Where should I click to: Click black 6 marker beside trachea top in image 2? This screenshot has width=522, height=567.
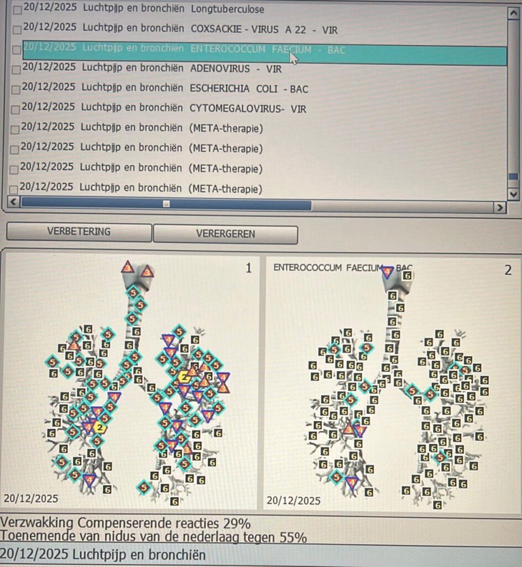click(x=407, y=275)
